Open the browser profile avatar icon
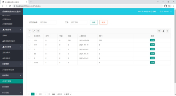Viewport: 176px width, 96px height. pyautogui.click(x=166, y=6)
